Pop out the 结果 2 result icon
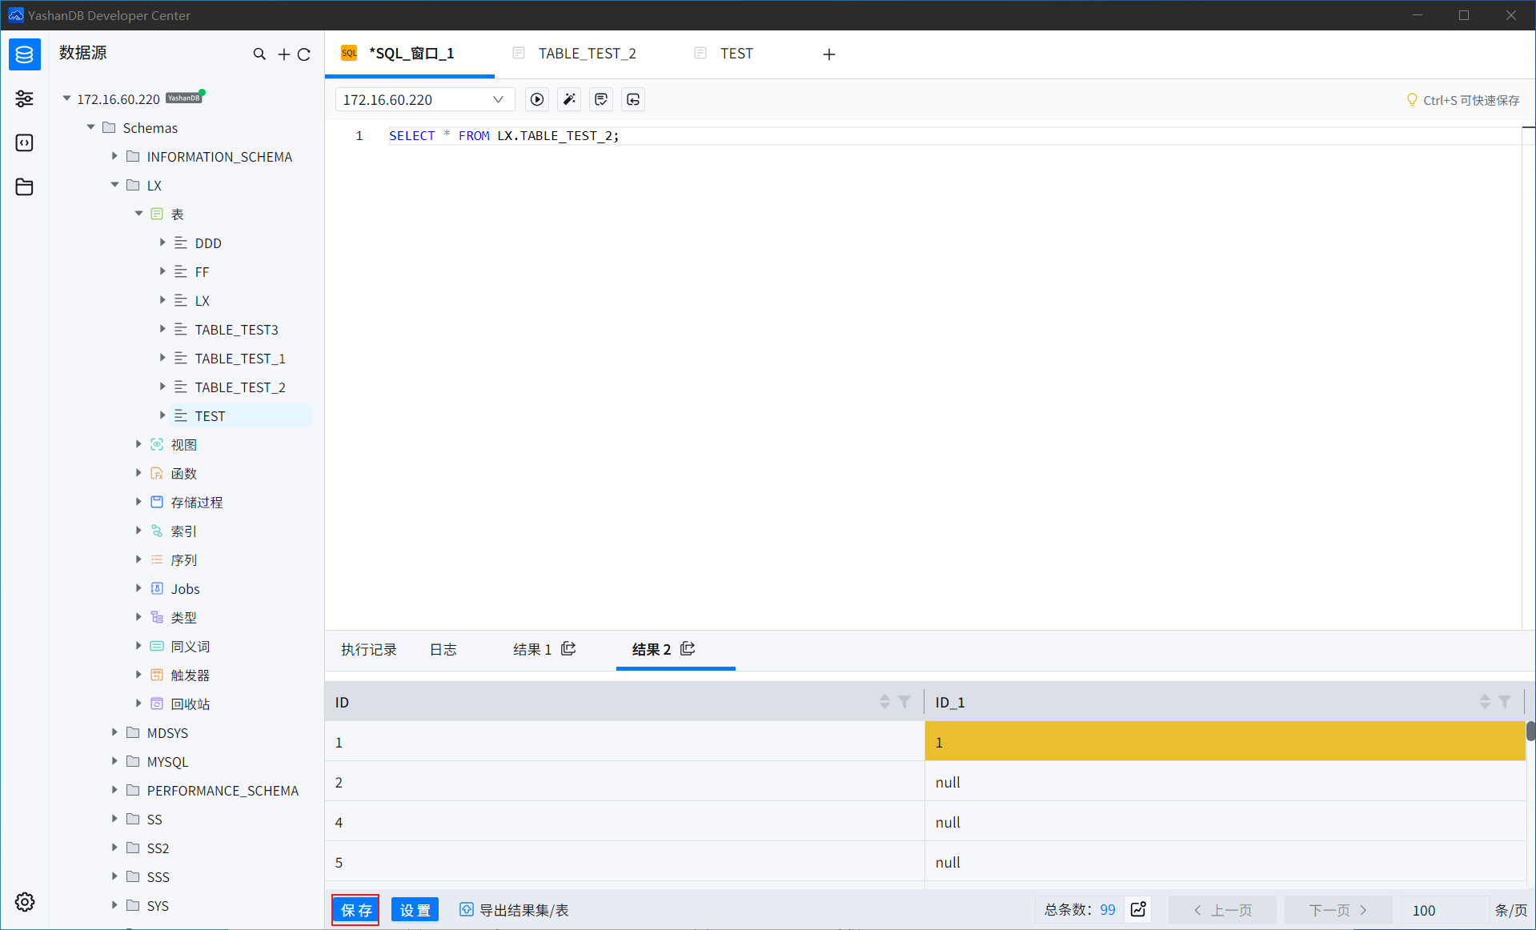This screenshot has width=1536, height=930. [688, 649]
